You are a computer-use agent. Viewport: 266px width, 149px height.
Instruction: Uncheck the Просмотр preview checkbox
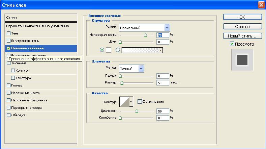(232, 44)
